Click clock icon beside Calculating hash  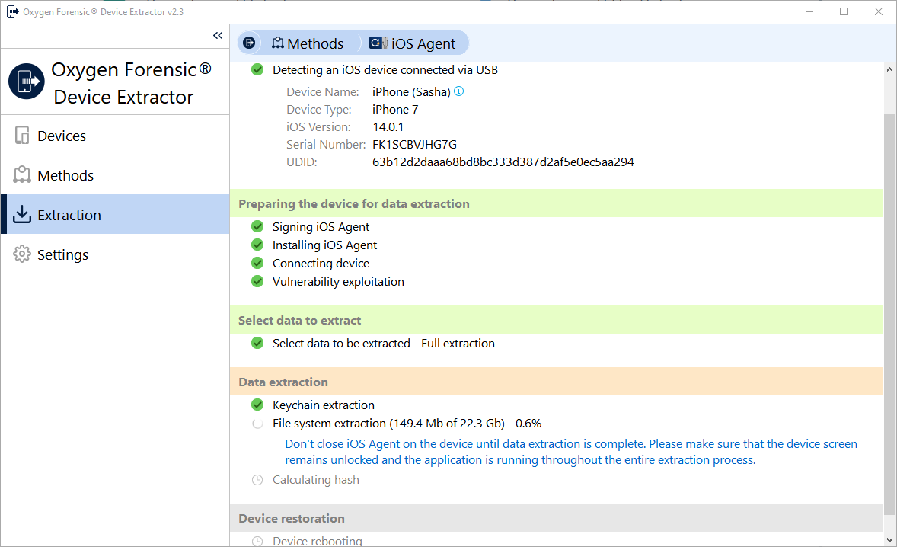257,480
